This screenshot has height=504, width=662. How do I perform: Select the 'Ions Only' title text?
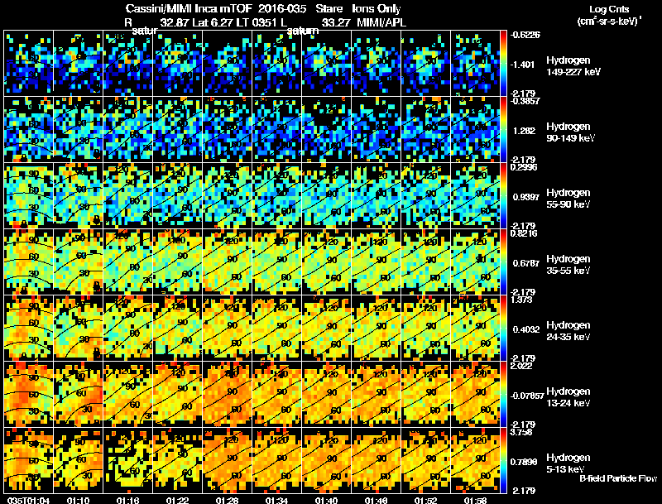click(377, 9)
